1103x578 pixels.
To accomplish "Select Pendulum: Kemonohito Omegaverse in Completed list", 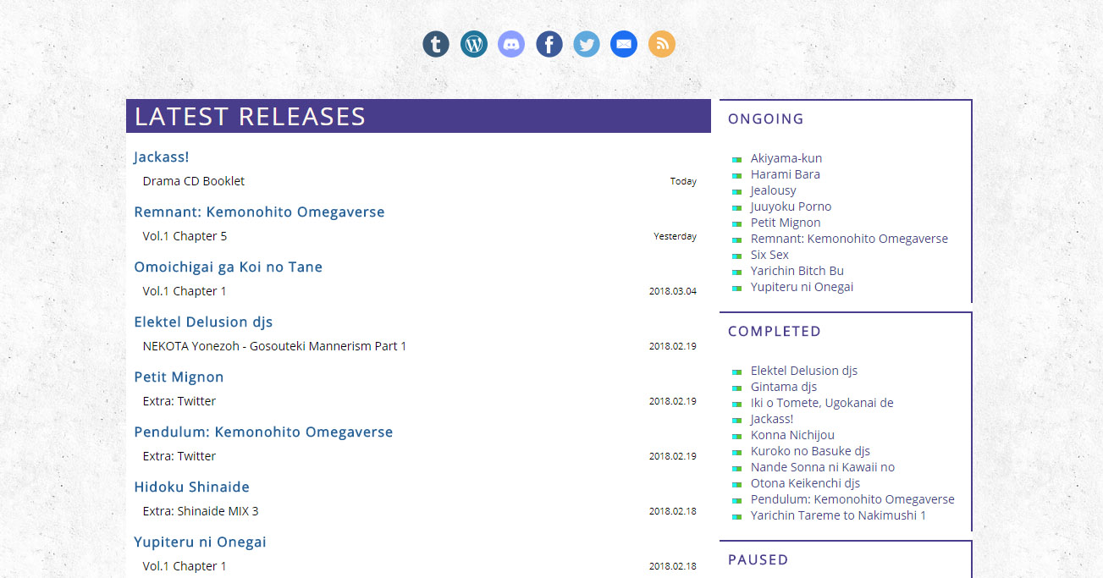I will pos(852,499).
